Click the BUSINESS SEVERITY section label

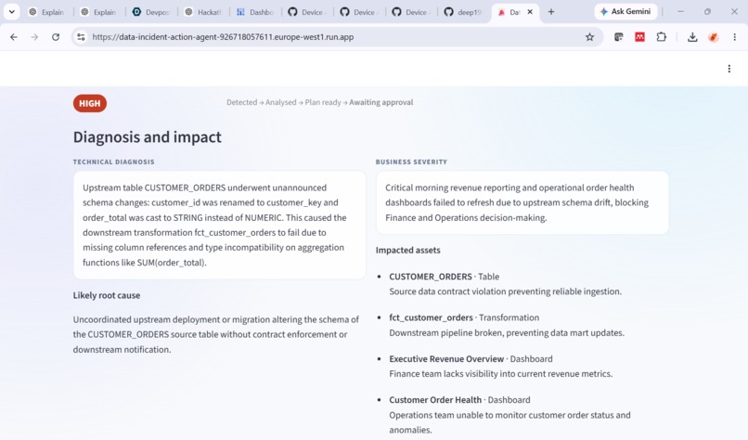pyautogui.click(x=411, y=162)
